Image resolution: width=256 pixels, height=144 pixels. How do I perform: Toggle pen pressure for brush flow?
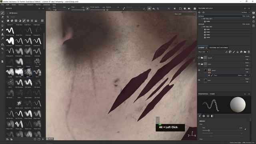[88, 8]
